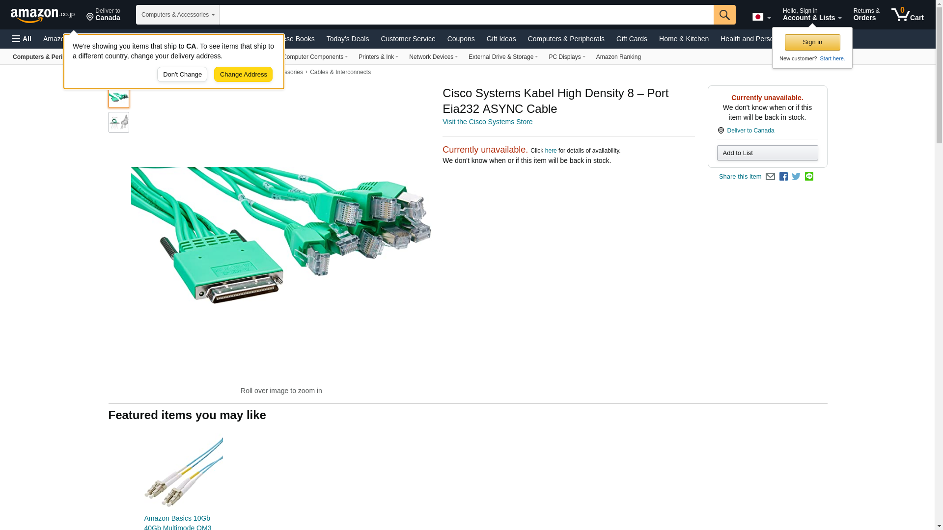Image resolution: width=943 pixels, height=530 pixels.
Task: Expand the PC Displays submenu
Action: click(567, 57)
